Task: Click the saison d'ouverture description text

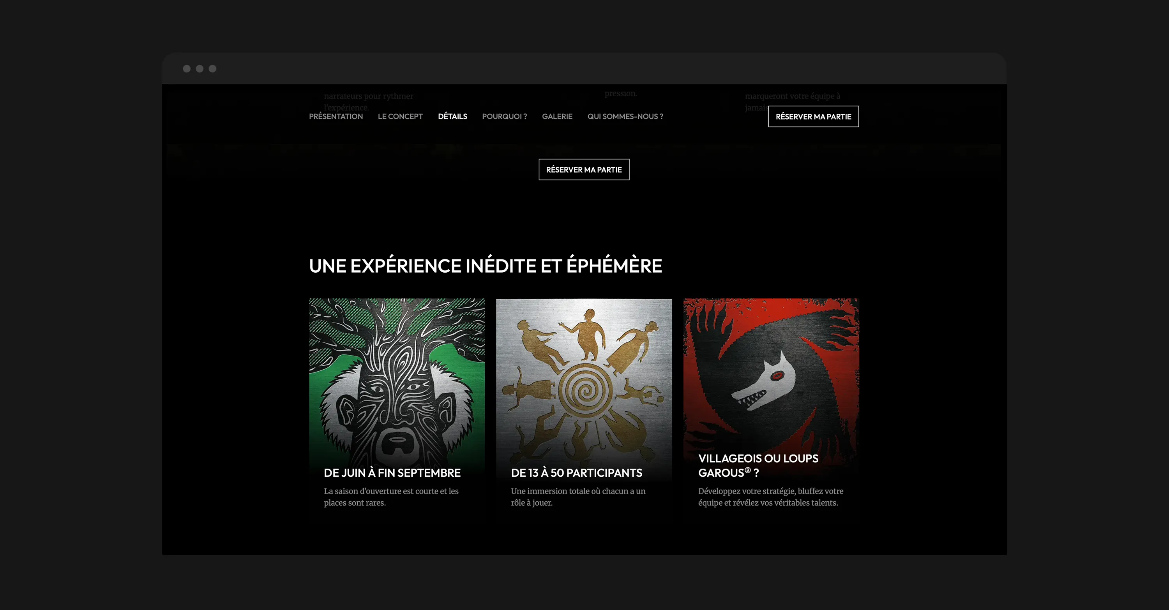Action: tap(391, 497)
